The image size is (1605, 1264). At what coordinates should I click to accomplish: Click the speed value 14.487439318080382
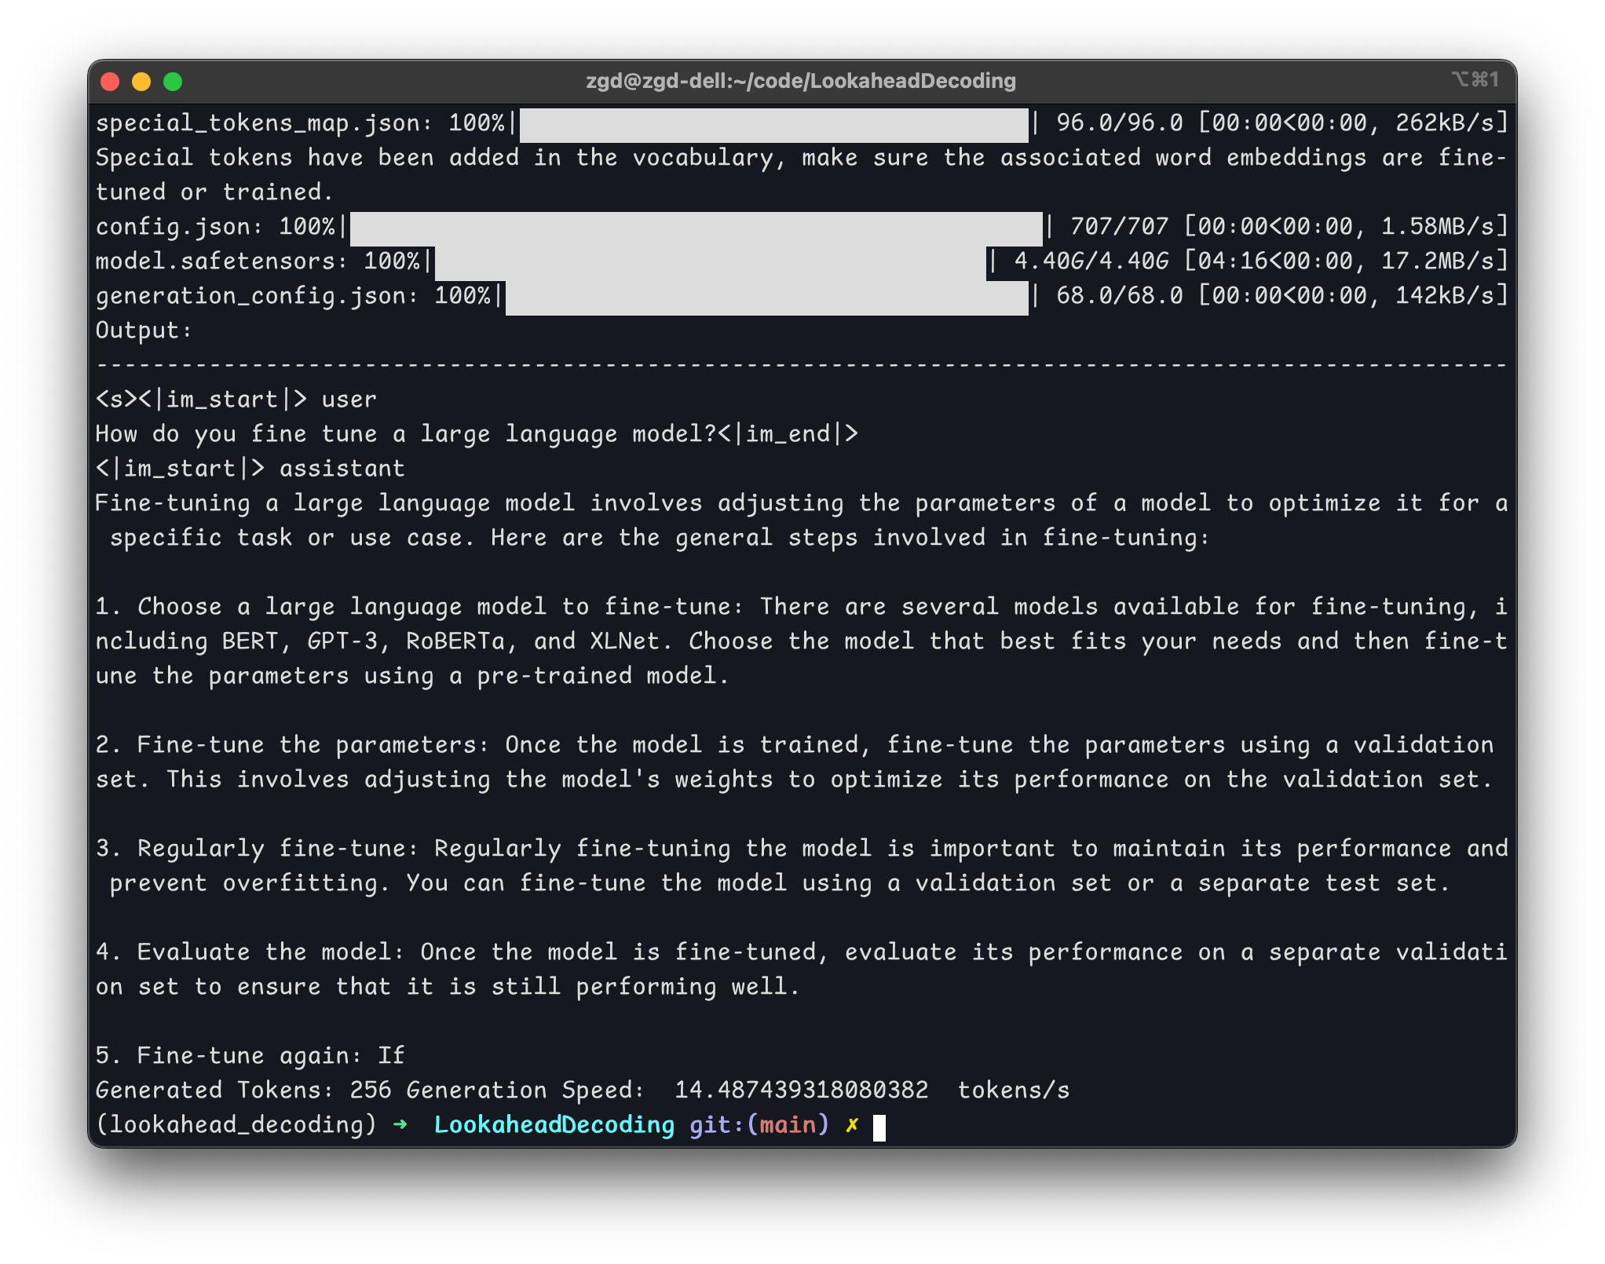click(x=801, y=1090)
